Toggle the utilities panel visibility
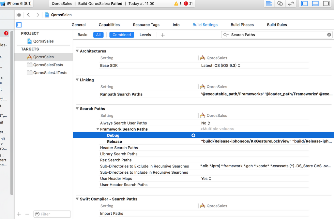334x219 pixels. tap(326, 3)
